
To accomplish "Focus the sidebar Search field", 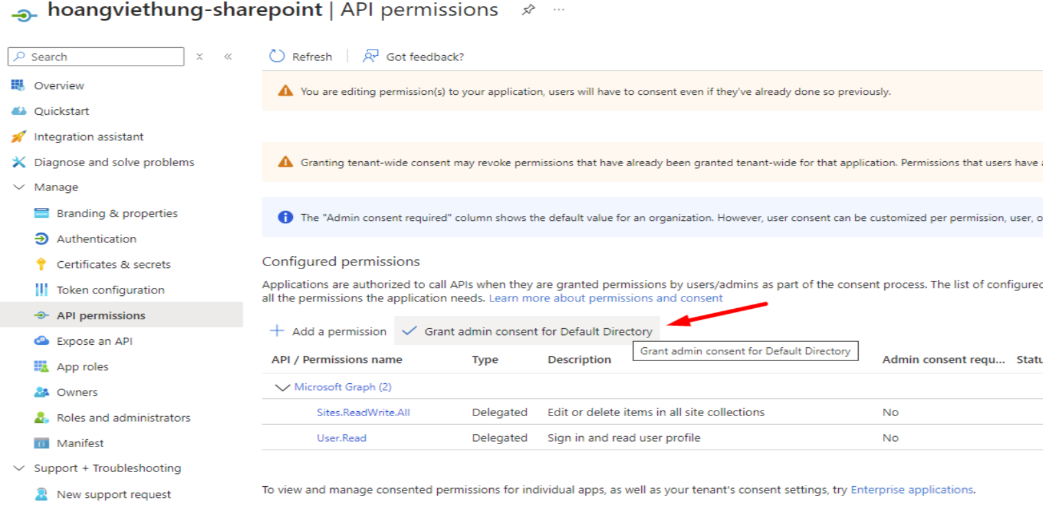I will 96,56.
